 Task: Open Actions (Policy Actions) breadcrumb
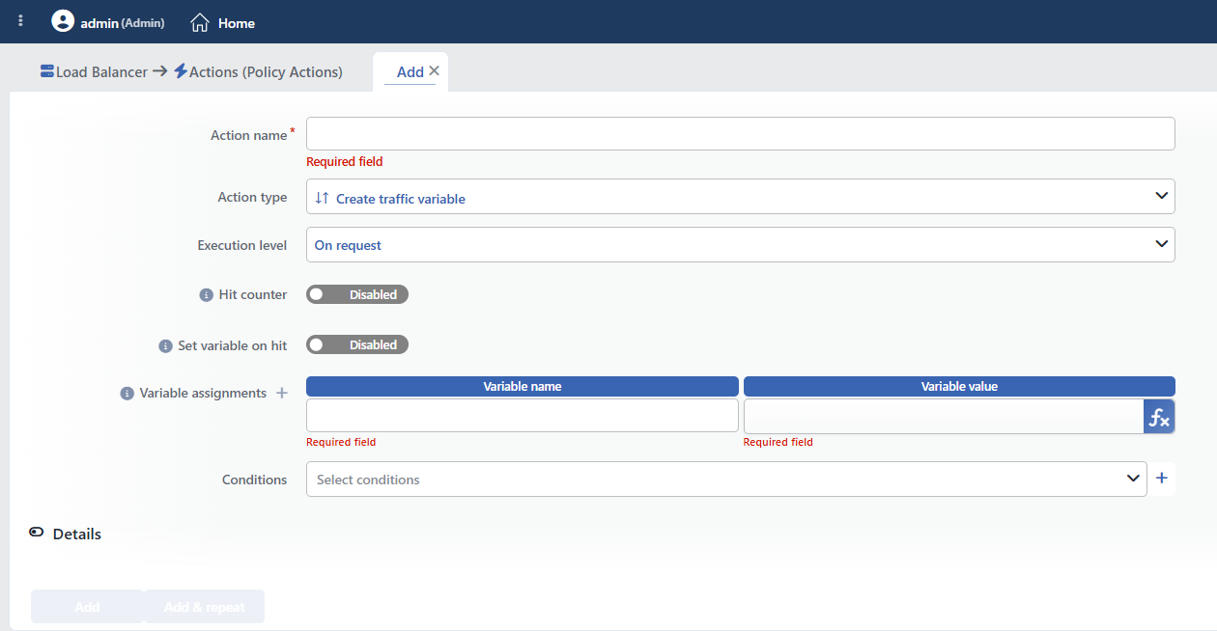coord(266,71)
